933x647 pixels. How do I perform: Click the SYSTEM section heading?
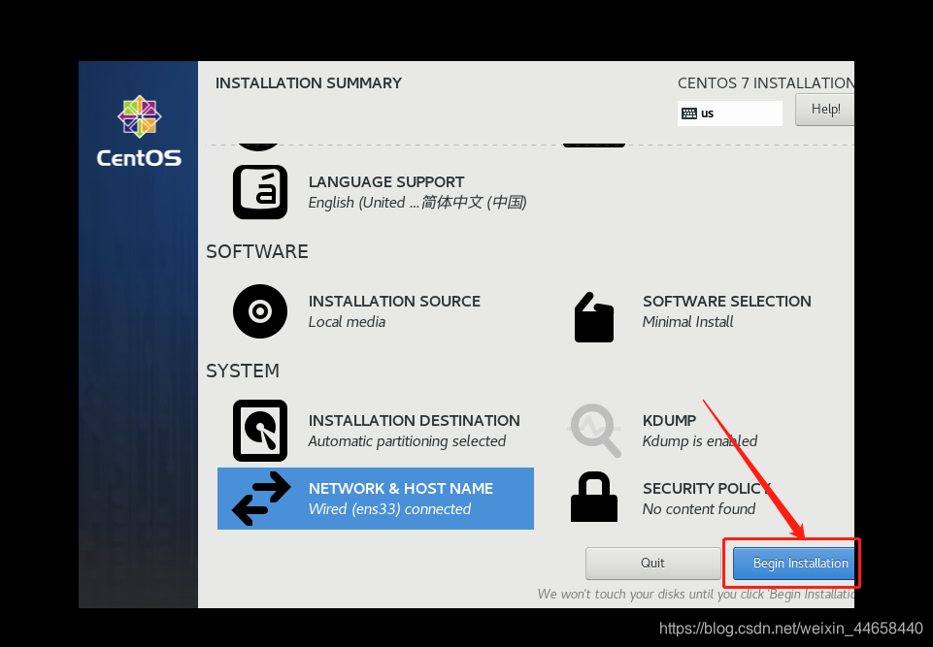[x=243, y=372]
